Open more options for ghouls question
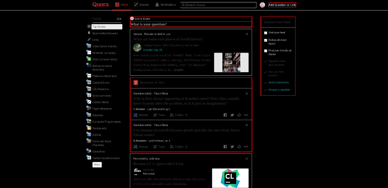This screenshot has height=188, width=388. click(246, 147)
